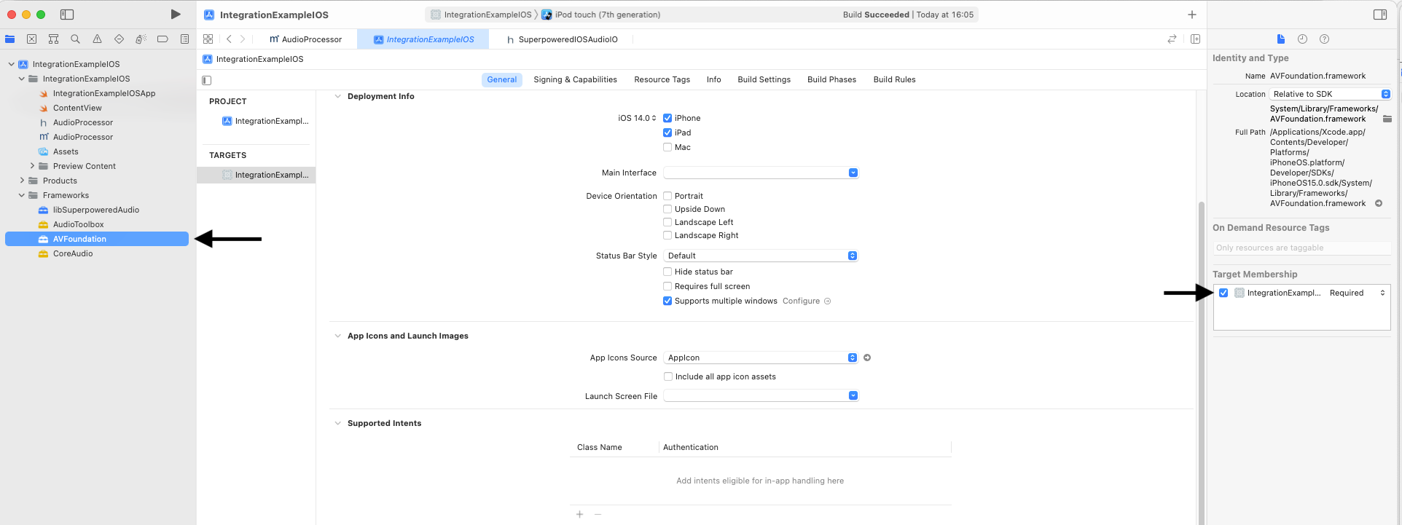Screen dimensions: 1402x525
Task: Collapse App Icons and Launch Images section
Action: [x=337, y=336]
